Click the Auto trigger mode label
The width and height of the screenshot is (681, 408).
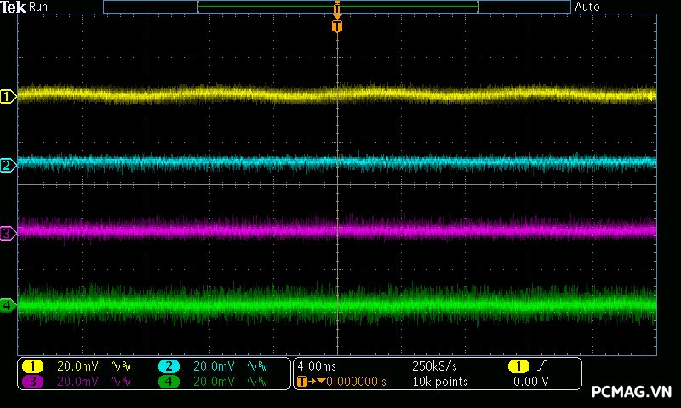pyautogui.click(x=587, y=7)
